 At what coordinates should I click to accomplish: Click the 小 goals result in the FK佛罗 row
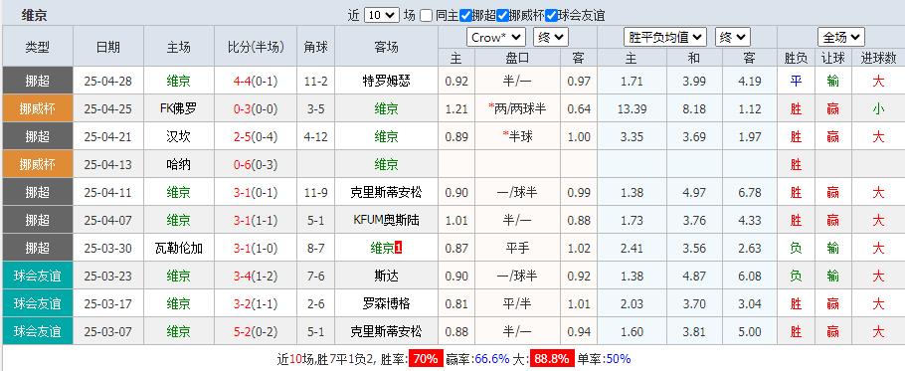point(878,108)
